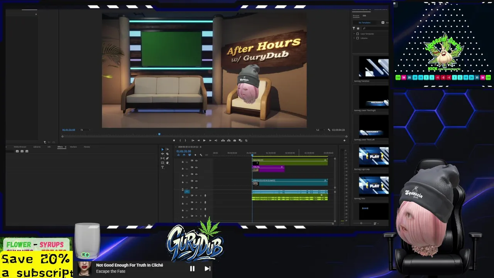Screen dimensions: 494x278
Task: Select the Gaming Transition template thumbnail
Action: click(374, 68)
